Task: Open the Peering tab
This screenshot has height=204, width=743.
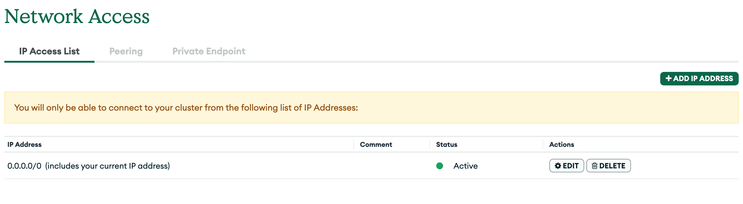Action: 126,51
